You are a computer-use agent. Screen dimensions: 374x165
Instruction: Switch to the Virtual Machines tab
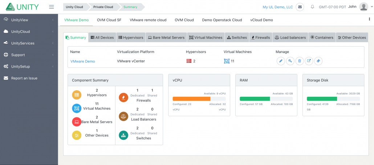click(206, 38)
